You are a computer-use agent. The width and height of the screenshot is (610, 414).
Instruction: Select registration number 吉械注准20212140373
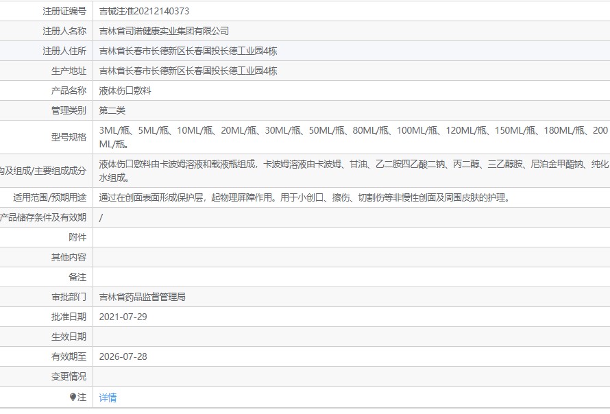(x=144, y=11)
